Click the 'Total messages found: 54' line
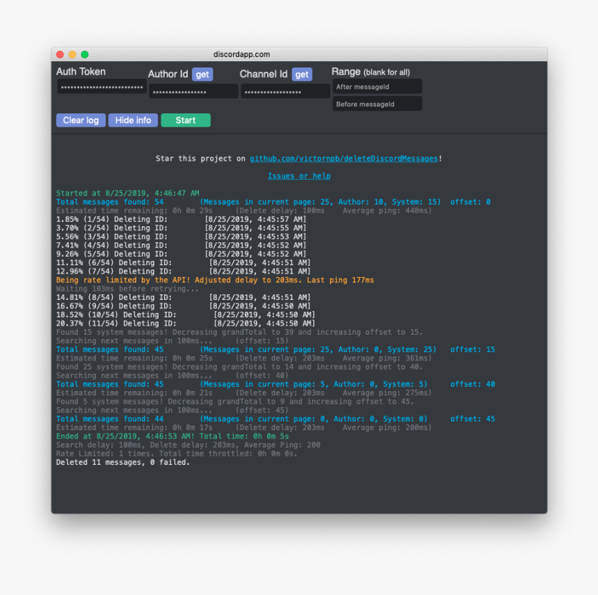The height and width of the screenshot is (595, 598). click(273, 202)
